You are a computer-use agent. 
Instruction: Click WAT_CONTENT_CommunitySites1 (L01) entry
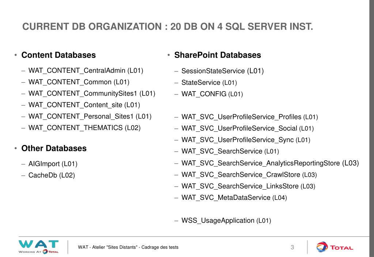pos(92,94)
